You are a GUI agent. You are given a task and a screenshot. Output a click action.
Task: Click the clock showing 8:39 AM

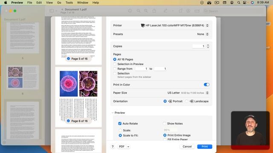263,3
